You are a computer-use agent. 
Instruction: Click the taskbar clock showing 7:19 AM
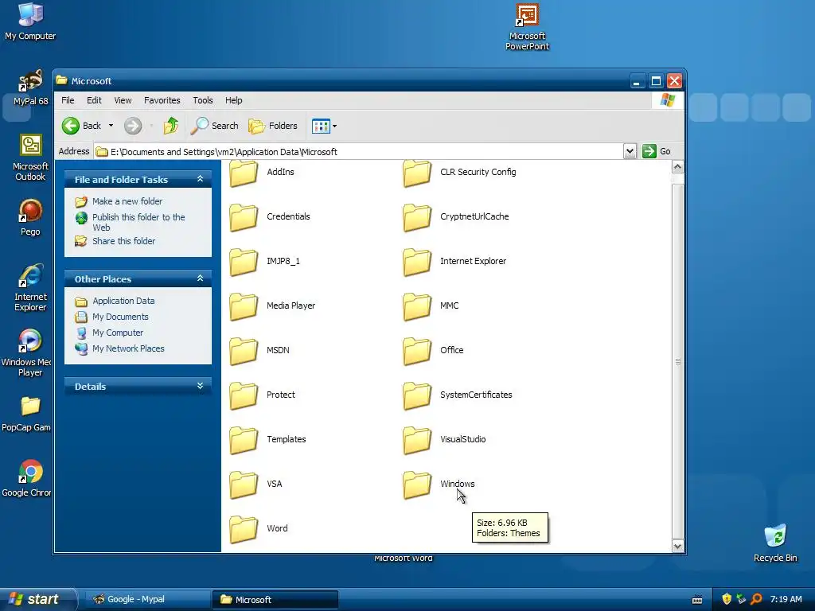click(786, 599)
